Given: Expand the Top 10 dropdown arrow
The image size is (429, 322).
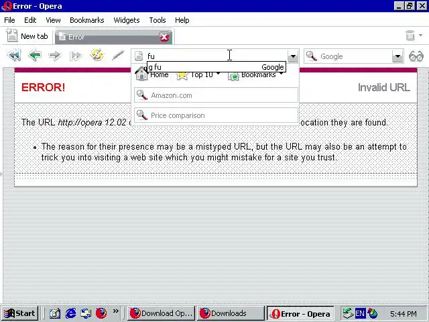Looking at the screenshot, I should [218, 74].
